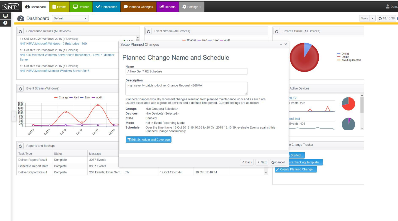Toggle the Audit series in Event Stream (Windows) legend
This screenshot has height=221, width=398.
(x=97, y=98)
